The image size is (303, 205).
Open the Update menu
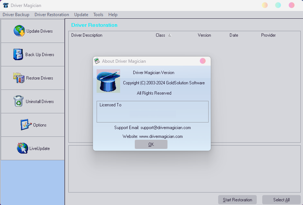tap(81, 15)
